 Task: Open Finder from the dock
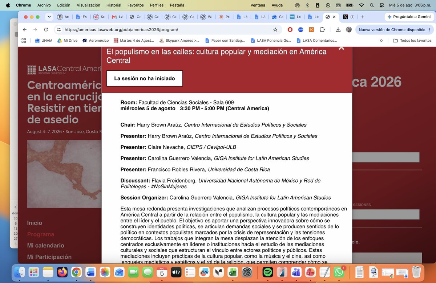[20, 272]
